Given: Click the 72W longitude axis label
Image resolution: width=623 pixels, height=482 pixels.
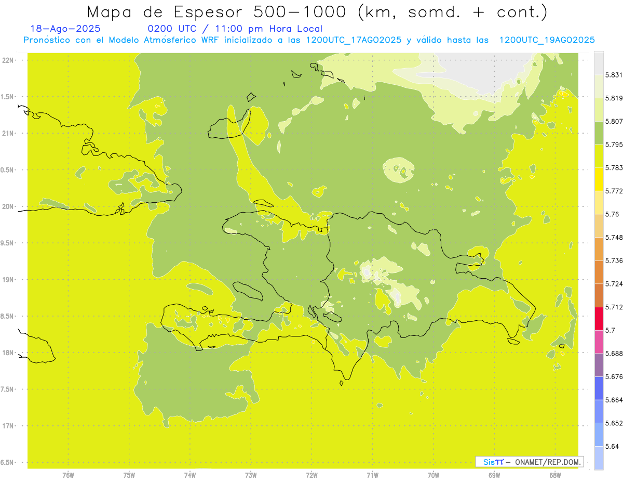Looking at the screenshot, I should tap(311, 475).
